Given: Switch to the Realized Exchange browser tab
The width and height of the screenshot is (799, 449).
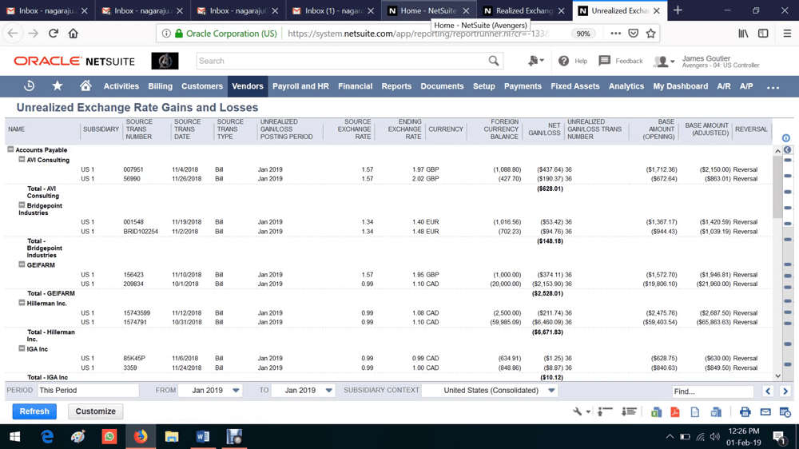Looking at the screenshot, I should coord(523,10).
